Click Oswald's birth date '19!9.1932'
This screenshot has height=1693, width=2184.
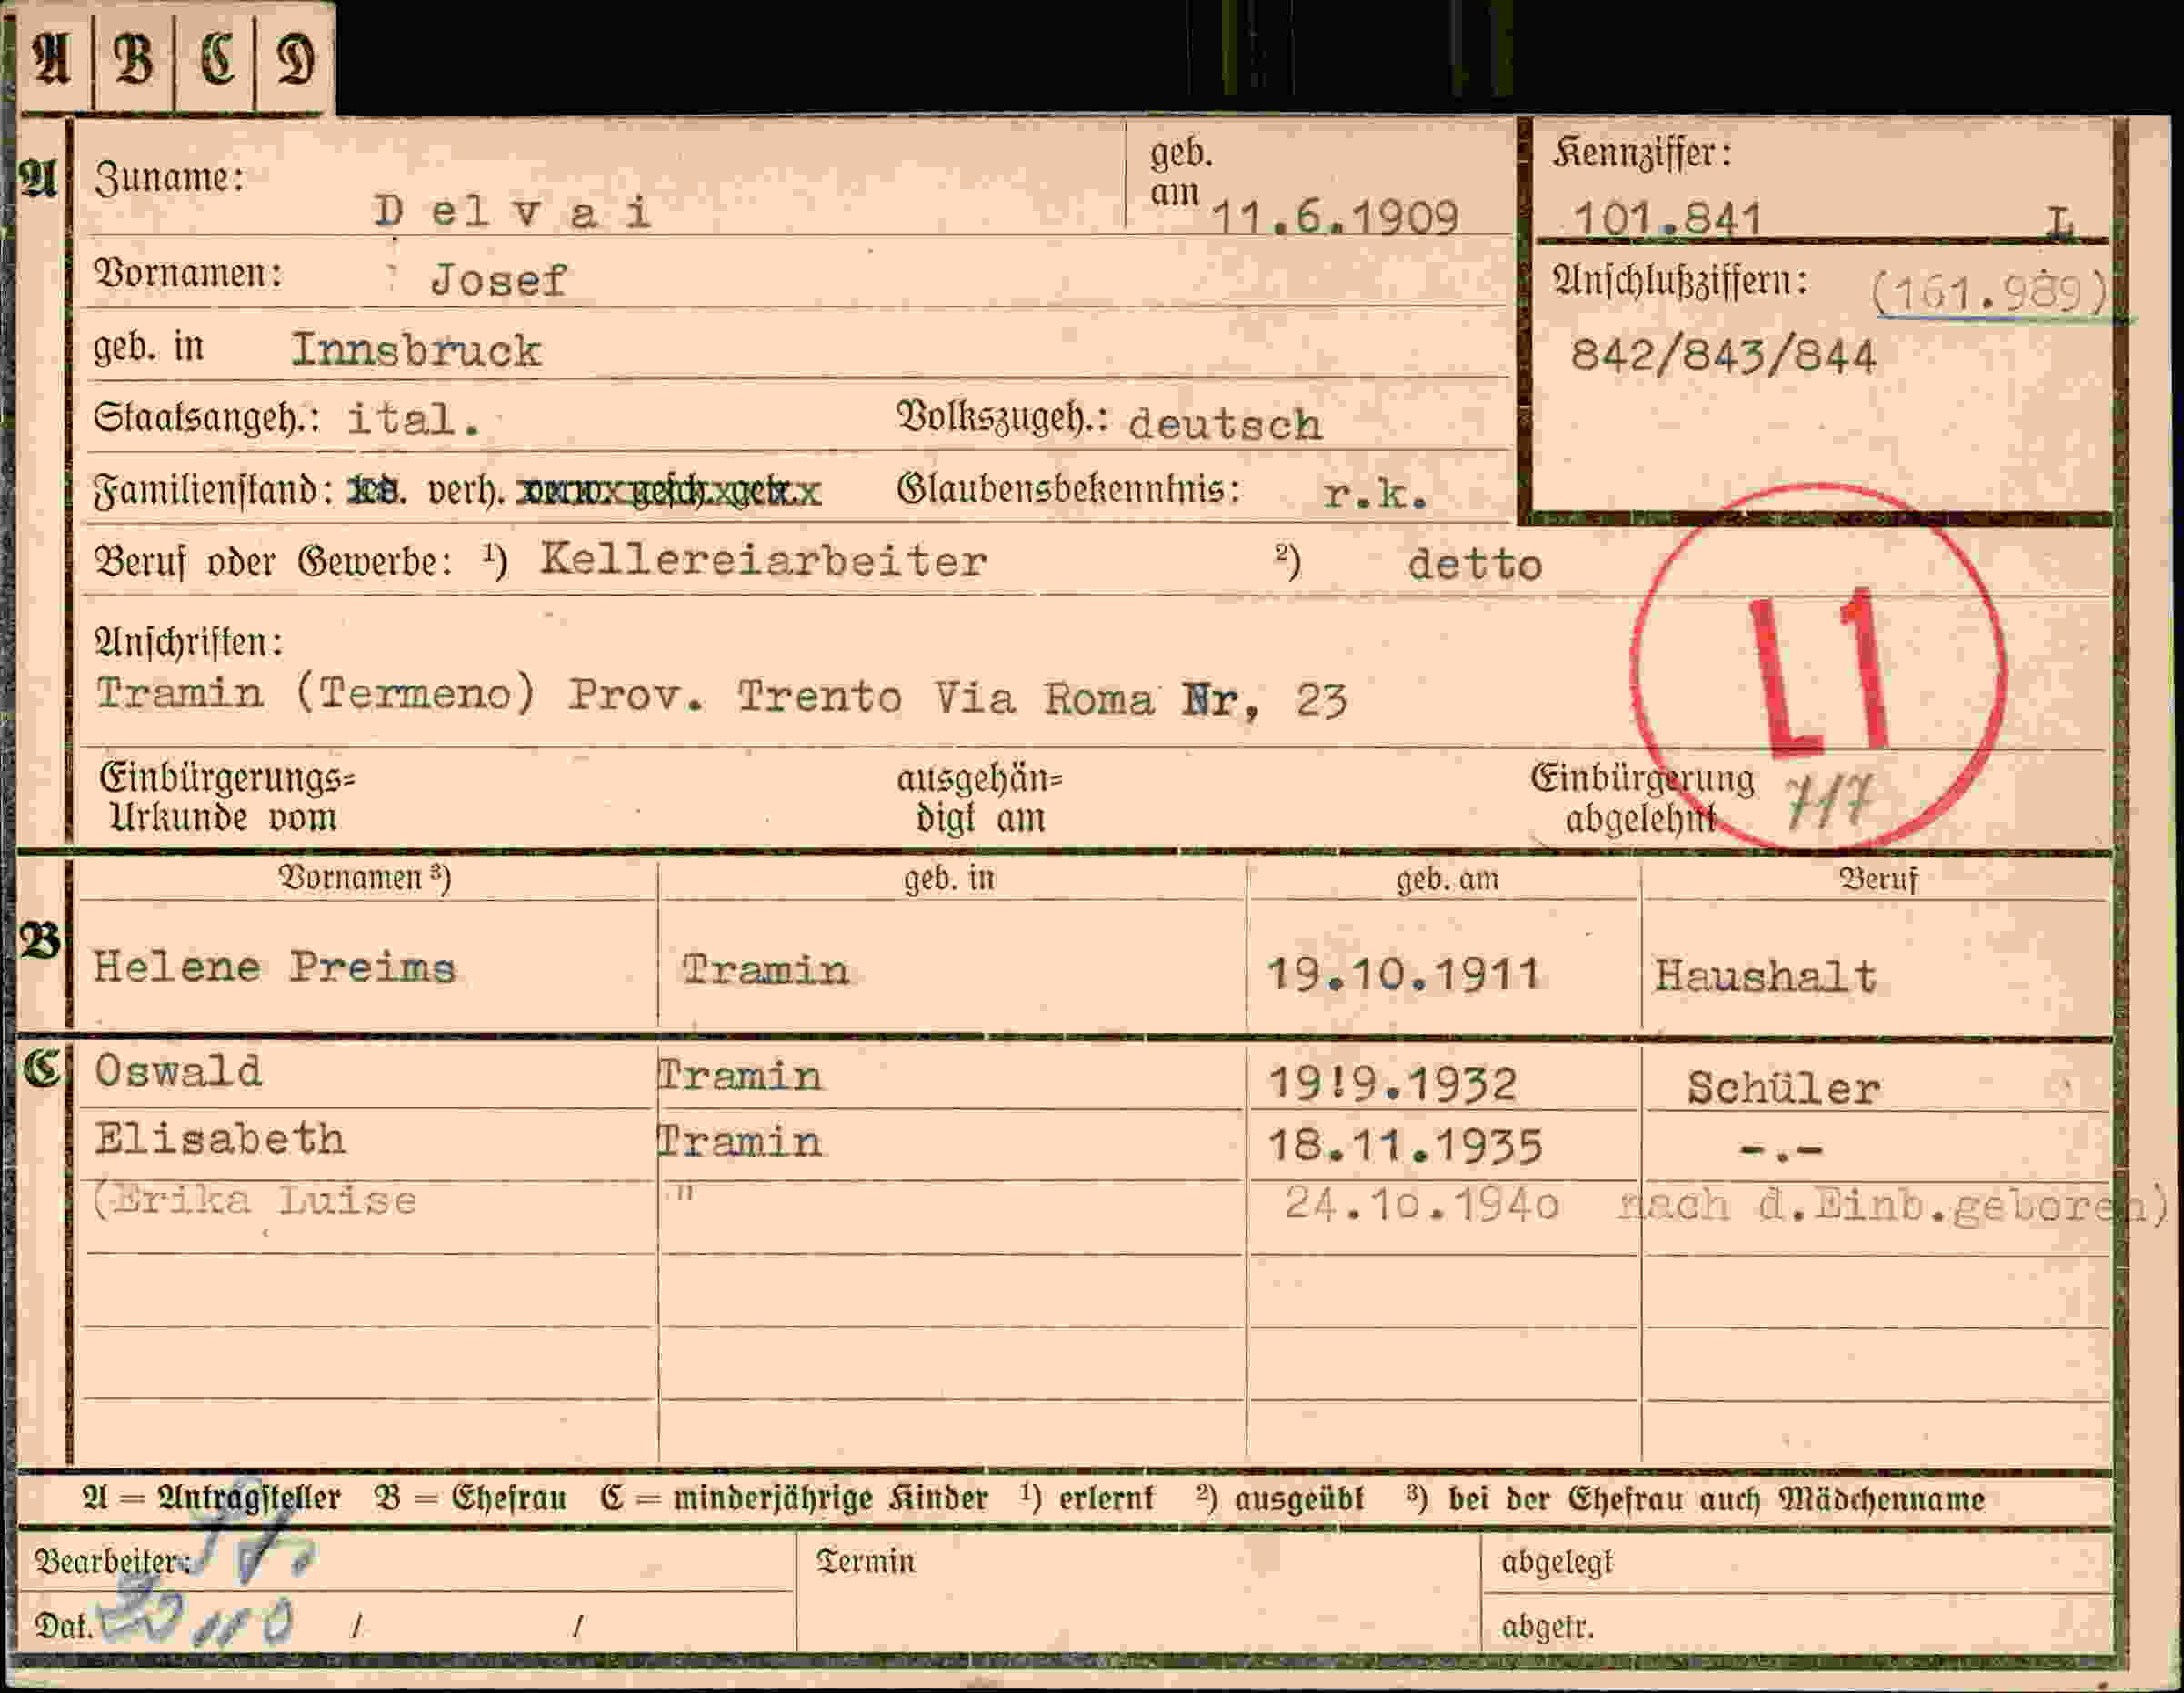(x=1392, y=1084)
